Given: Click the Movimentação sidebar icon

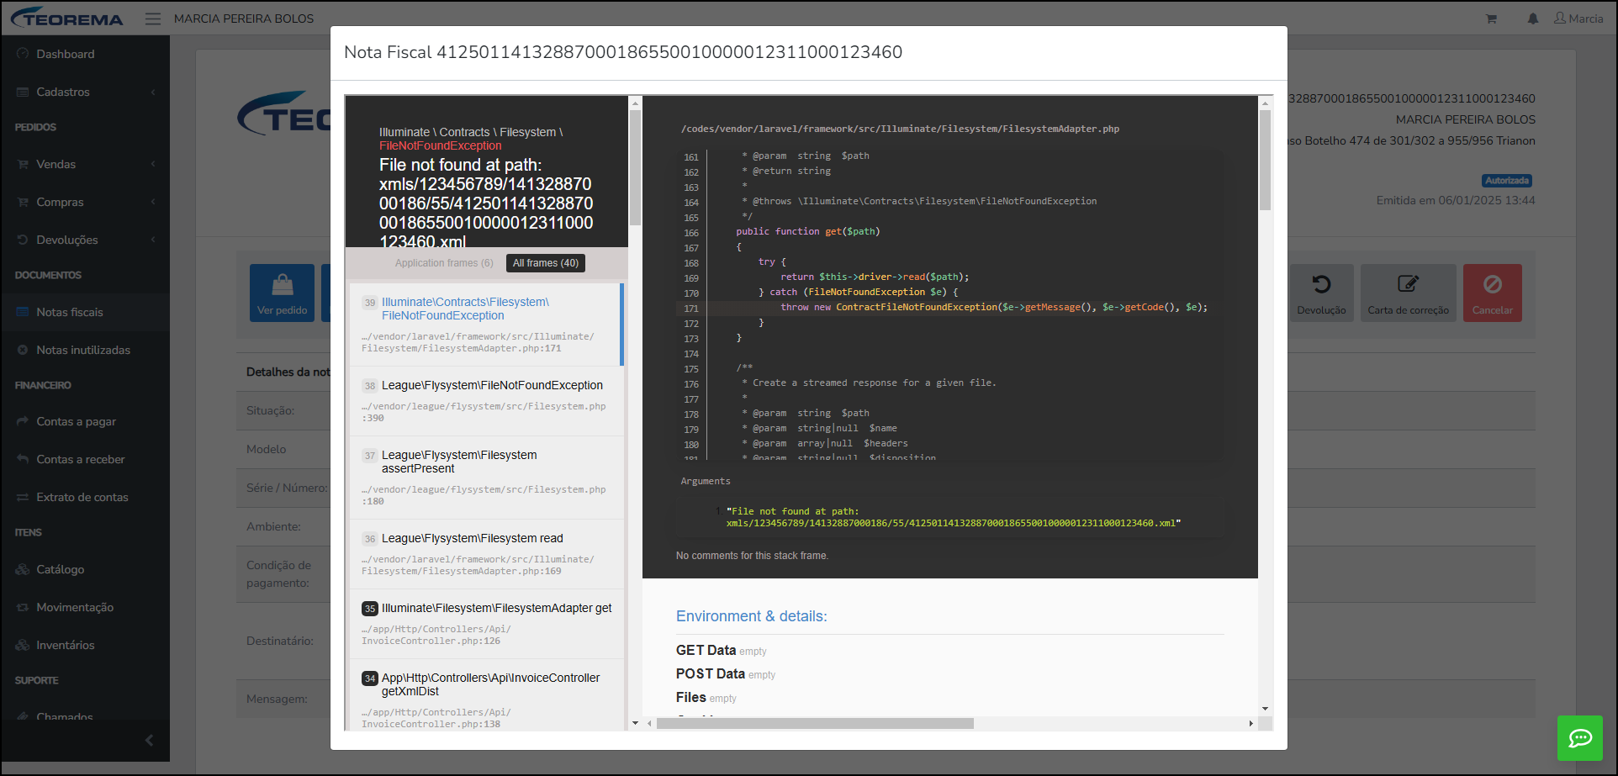Looking at the screenshot, I should 23,607.
